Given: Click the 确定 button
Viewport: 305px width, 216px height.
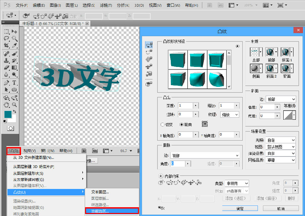Looking at the screenshot, I should [240, 209].
